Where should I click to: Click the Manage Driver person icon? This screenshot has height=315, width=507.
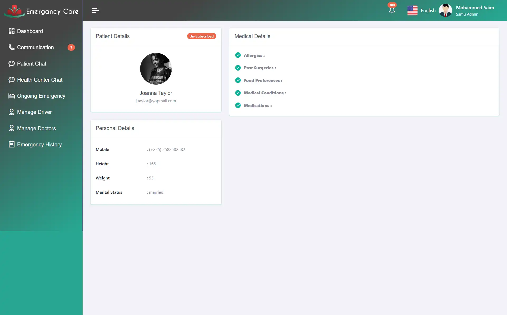[11, 112]
